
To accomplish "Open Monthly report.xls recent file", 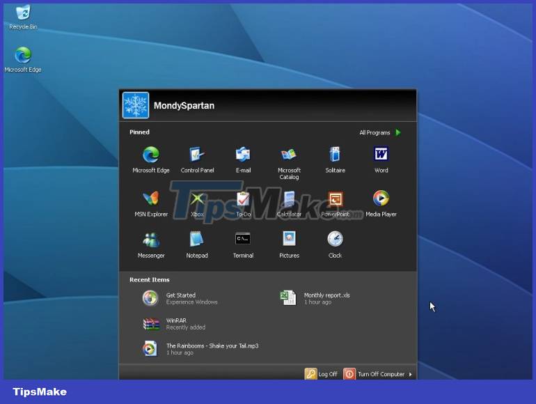I will pos(315,298).
